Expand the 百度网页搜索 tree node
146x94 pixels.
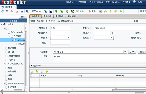click(x=4, y=56)
